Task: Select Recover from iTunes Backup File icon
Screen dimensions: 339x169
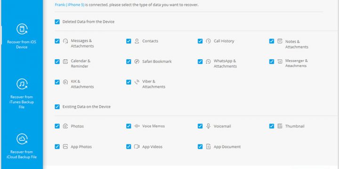Action: pyautogui.click(x=22, y=84)
